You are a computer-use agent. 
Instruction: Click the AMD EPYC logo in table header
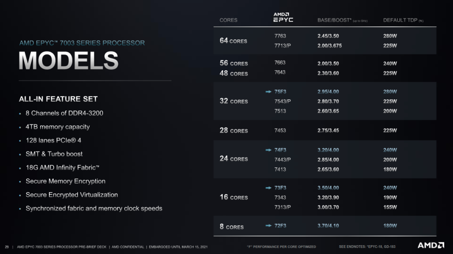(x=283, y=18)
